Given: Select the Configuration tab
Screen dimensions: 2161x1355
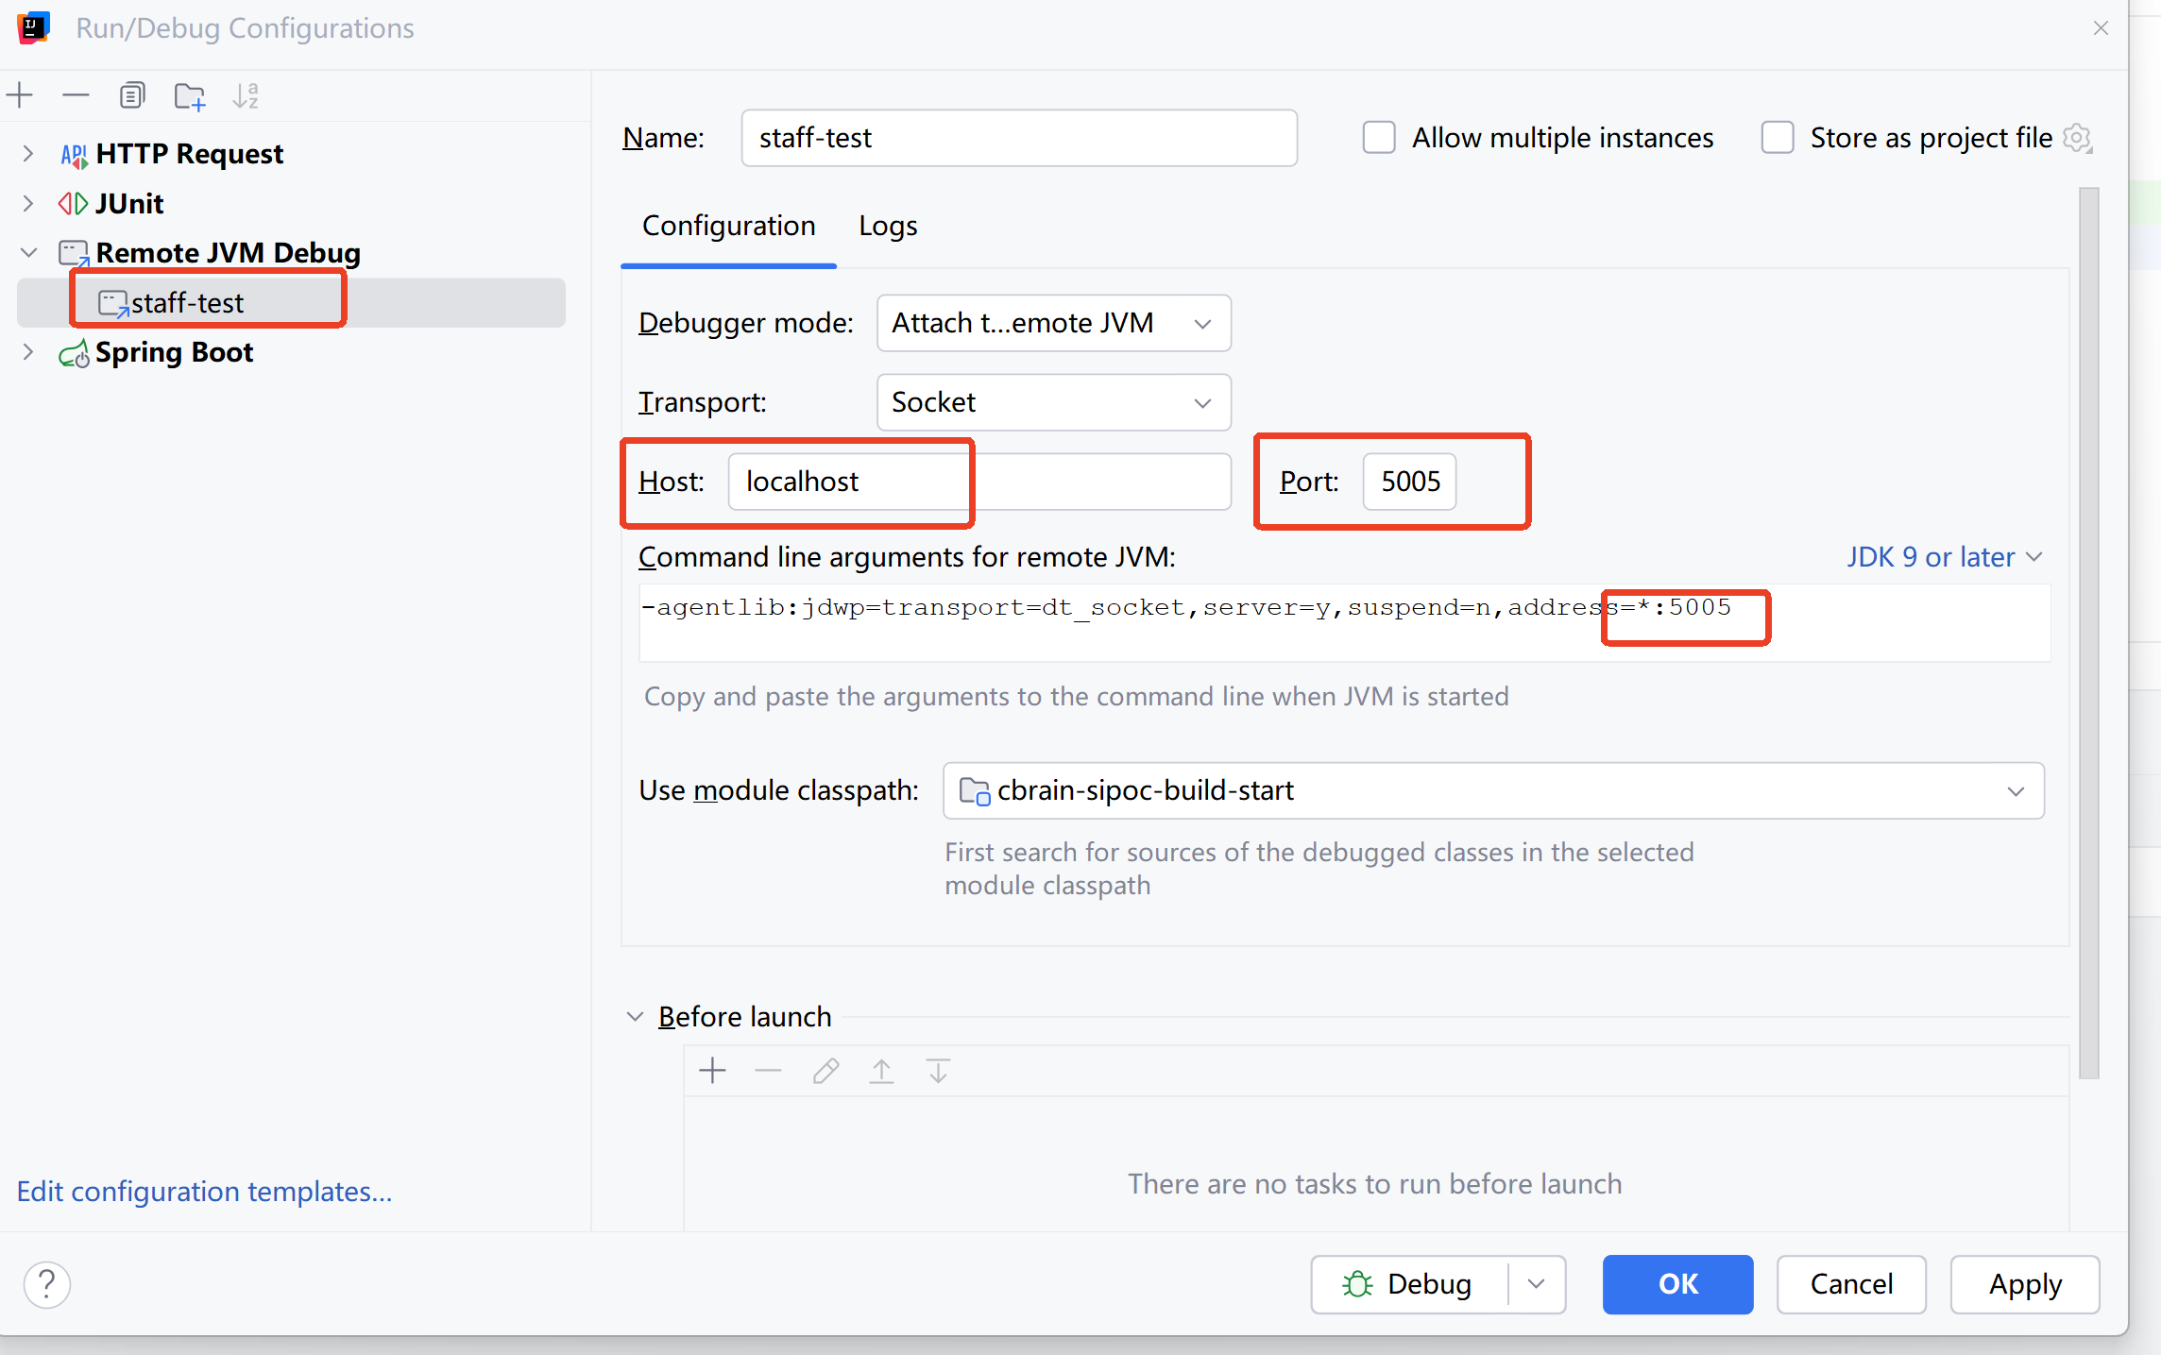Looking at the screenshot, I should [x=728, y=227].
